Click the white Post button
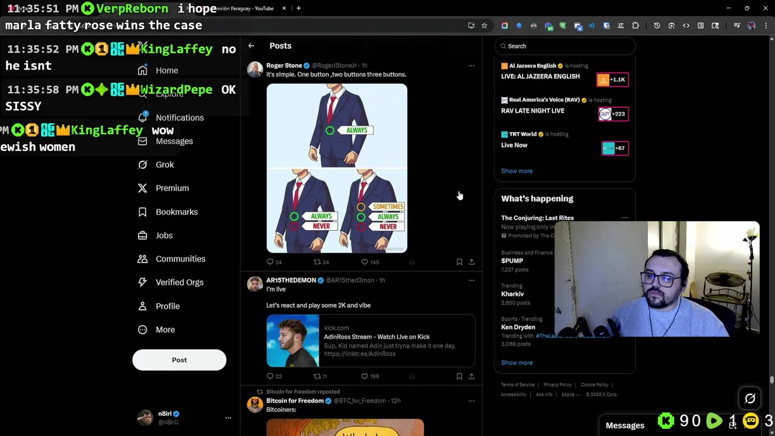The width and height of the screenshot is (775, 436). click(179, 360)
